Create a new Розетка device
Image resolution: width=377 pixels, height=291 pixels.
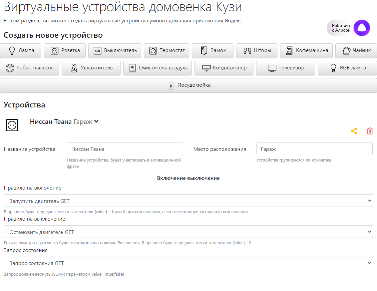tap(65, 51)
